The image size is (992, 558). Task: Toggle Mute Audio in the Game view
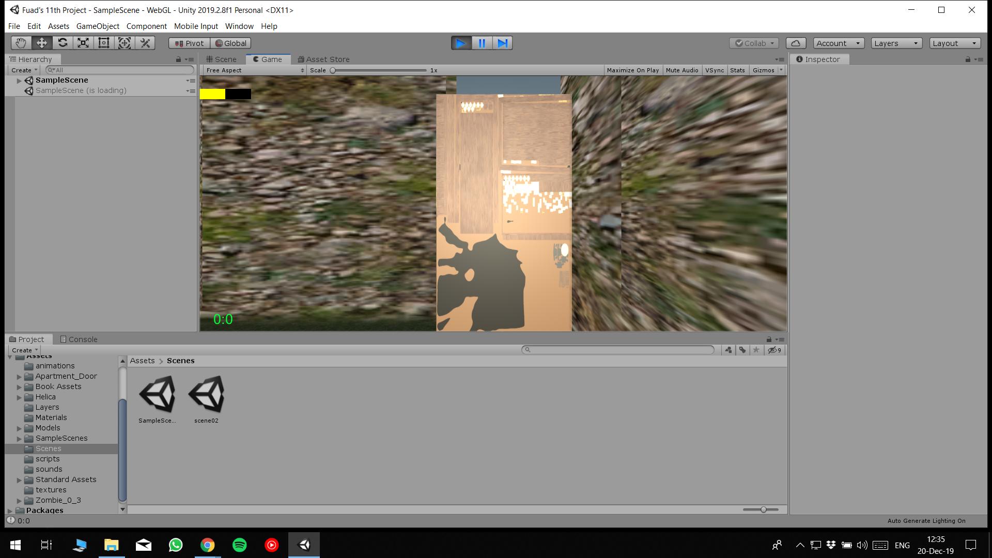click(681, 70)
